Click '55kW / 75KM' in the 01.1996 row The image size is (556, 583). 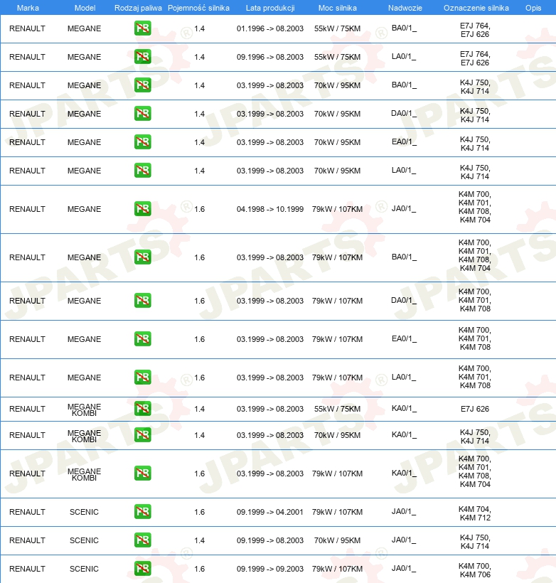point(337,28)
